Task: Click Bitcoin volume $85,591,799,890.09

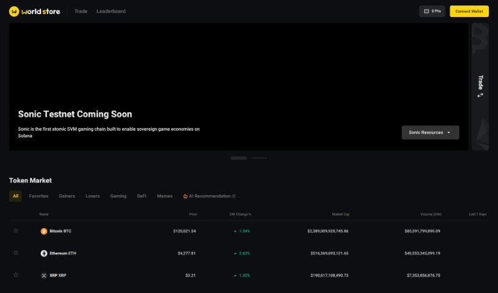Action: pos(422,231)
